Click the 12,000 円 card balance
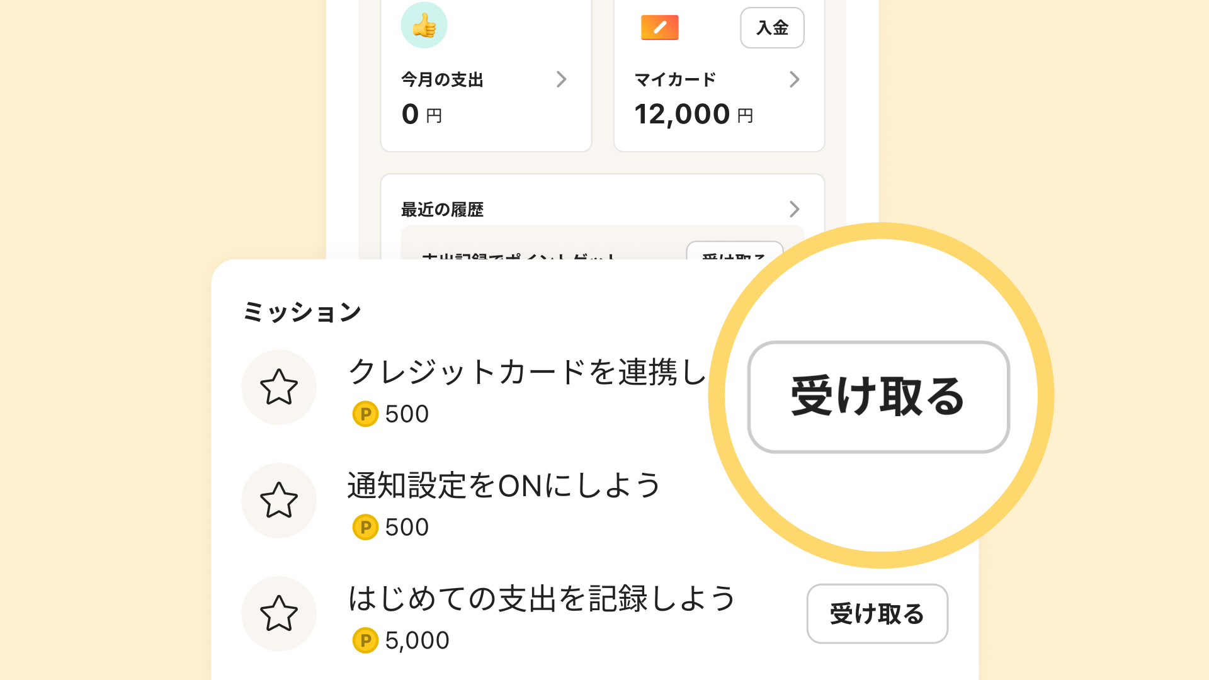This screenshot has width=1209, height=680. point(693,115)
